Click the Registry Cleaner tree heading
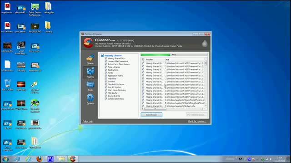 113,56
